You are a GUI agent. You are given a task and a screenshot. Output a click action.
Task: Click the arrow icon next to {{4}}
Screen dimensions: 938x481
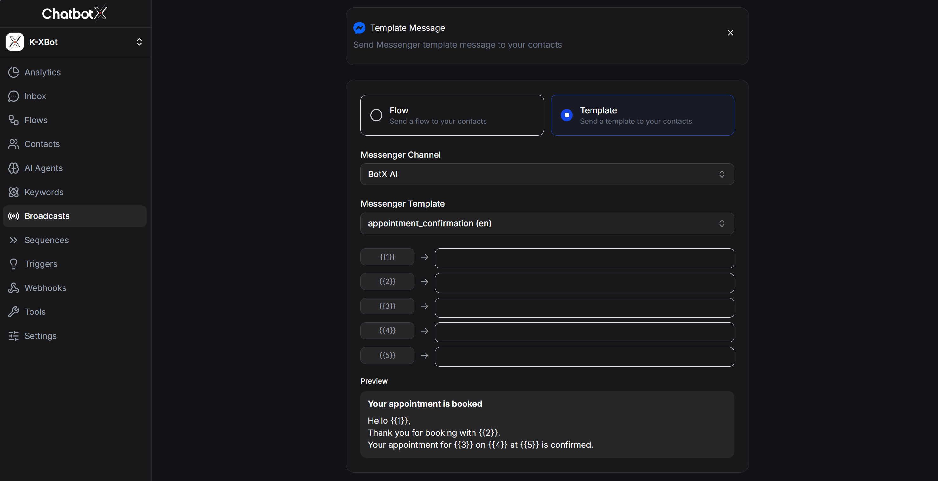click(425, 331)
